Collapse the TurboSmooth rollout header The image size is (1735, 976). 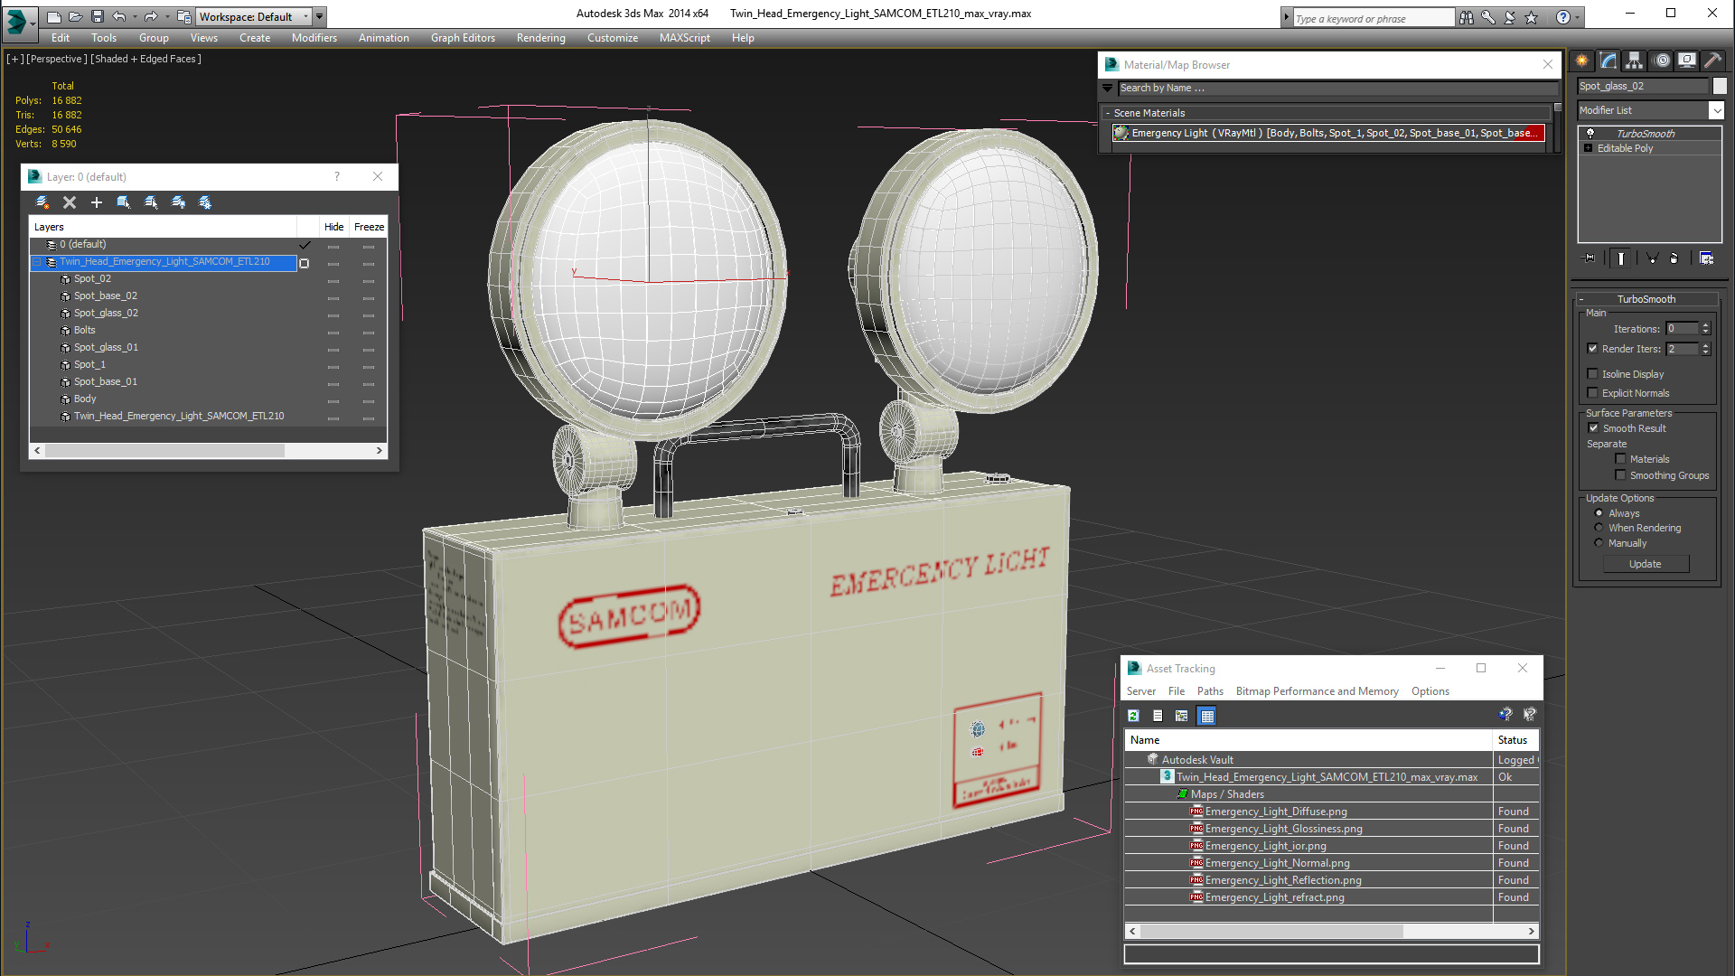pos(1646,299)
